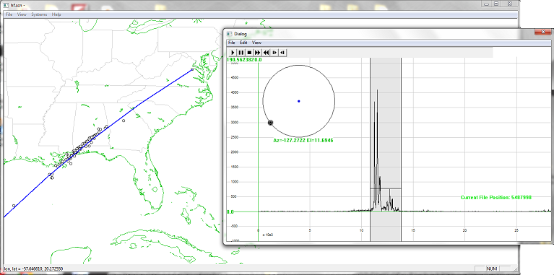This screenshot has width=554, height=275.
Task: Select the blue center dot in polar plot
Action: pos(299,101)
